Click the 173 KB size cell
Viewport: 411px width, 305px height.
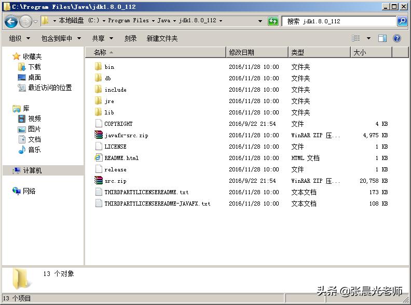click(378, 192)
